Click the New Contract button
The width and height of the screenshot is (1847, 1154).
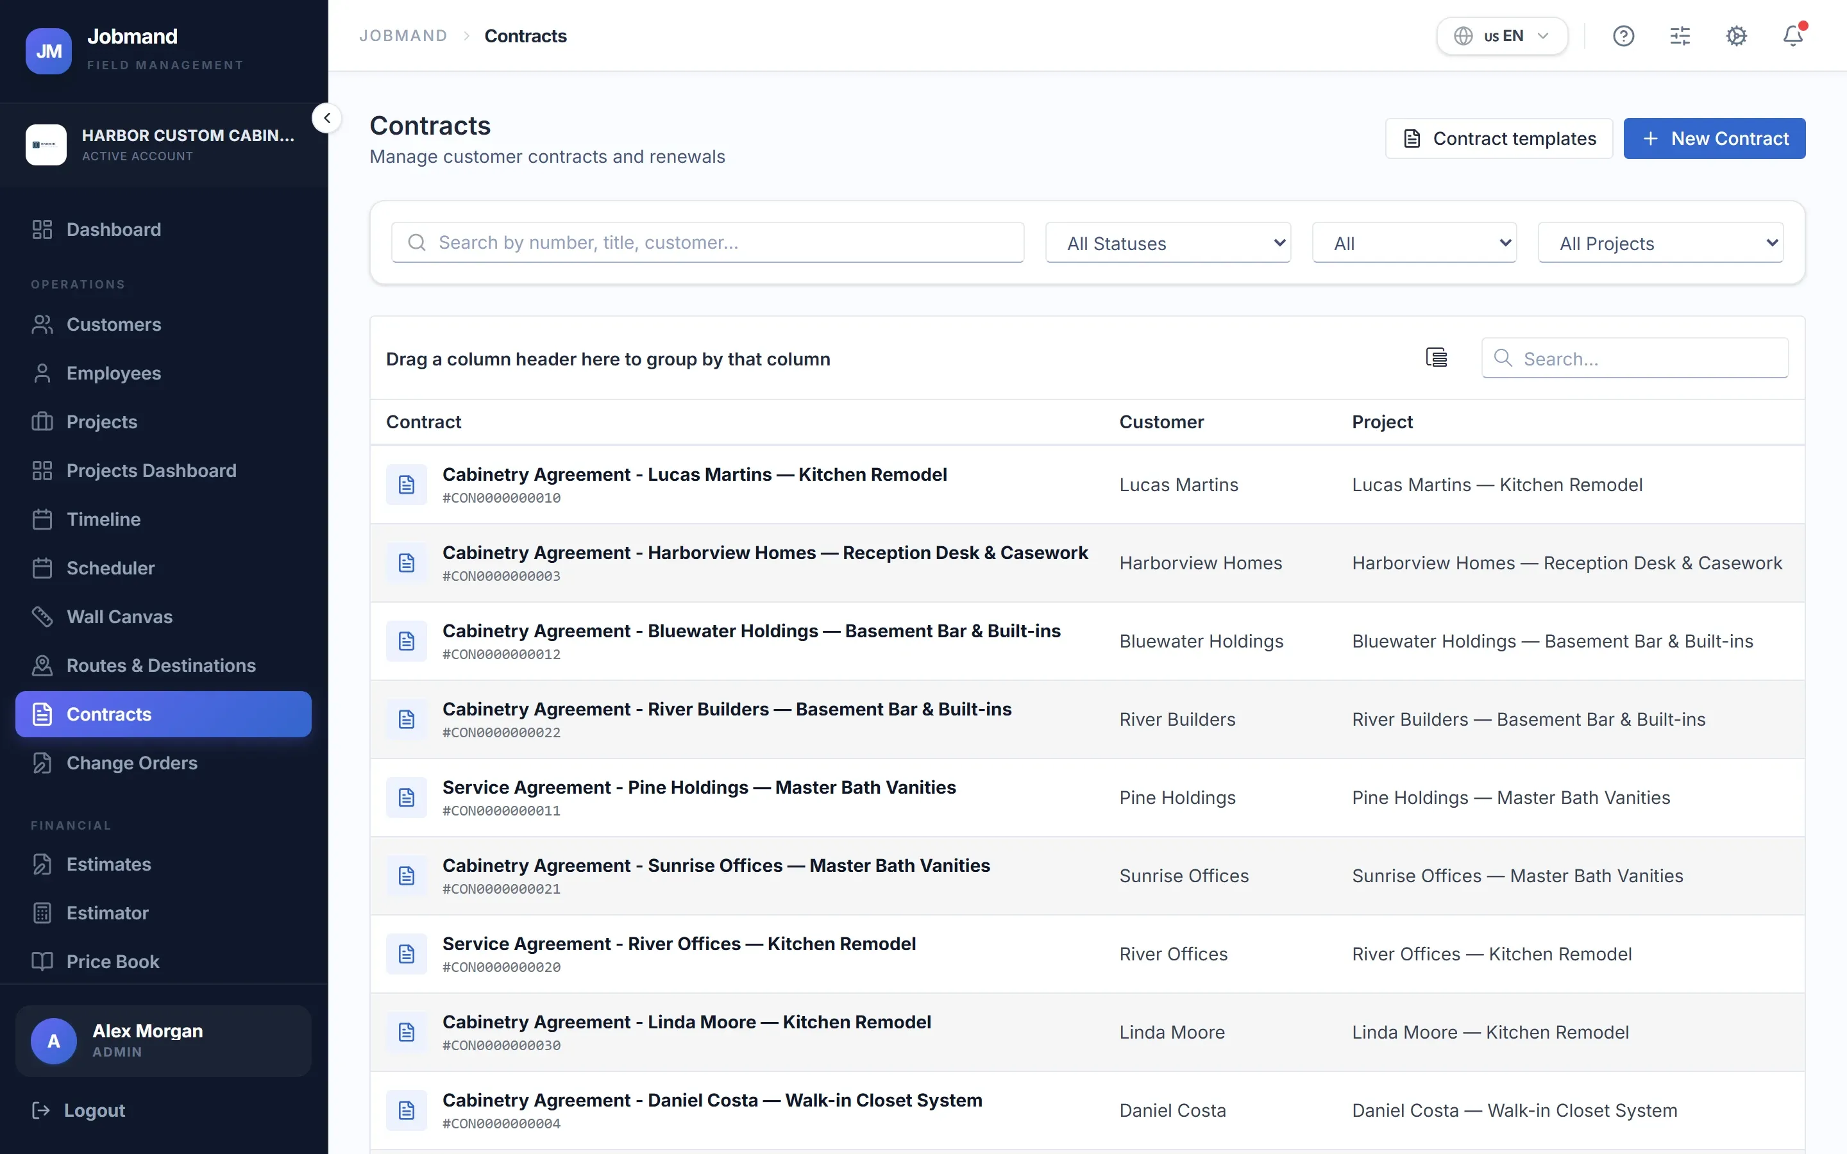click(1714, 138)
